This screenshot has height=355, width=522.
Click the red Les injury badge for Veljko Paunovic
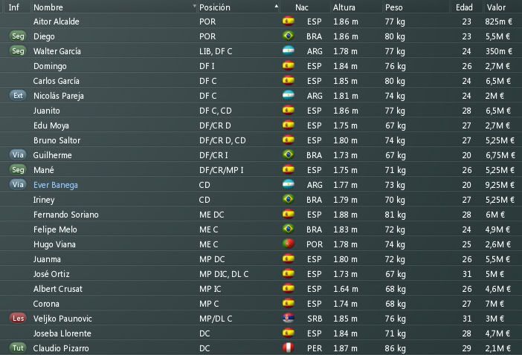pyautogui.click(x=18, y=318)
